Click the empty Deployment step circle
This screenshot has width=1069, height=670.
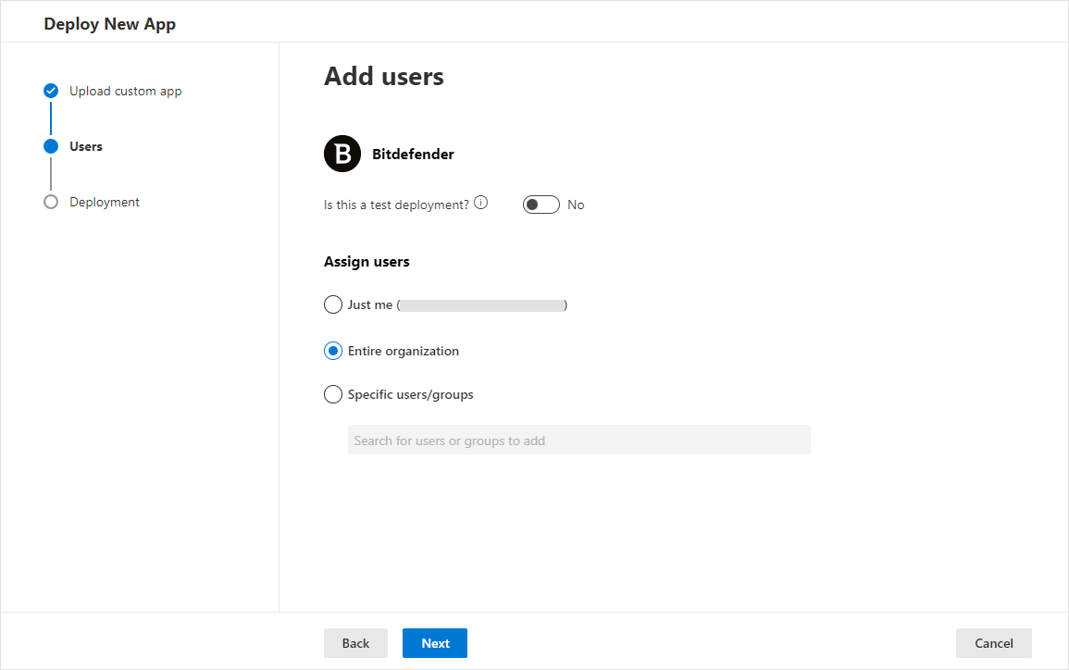pyautogui.click(x=51, y=202)
